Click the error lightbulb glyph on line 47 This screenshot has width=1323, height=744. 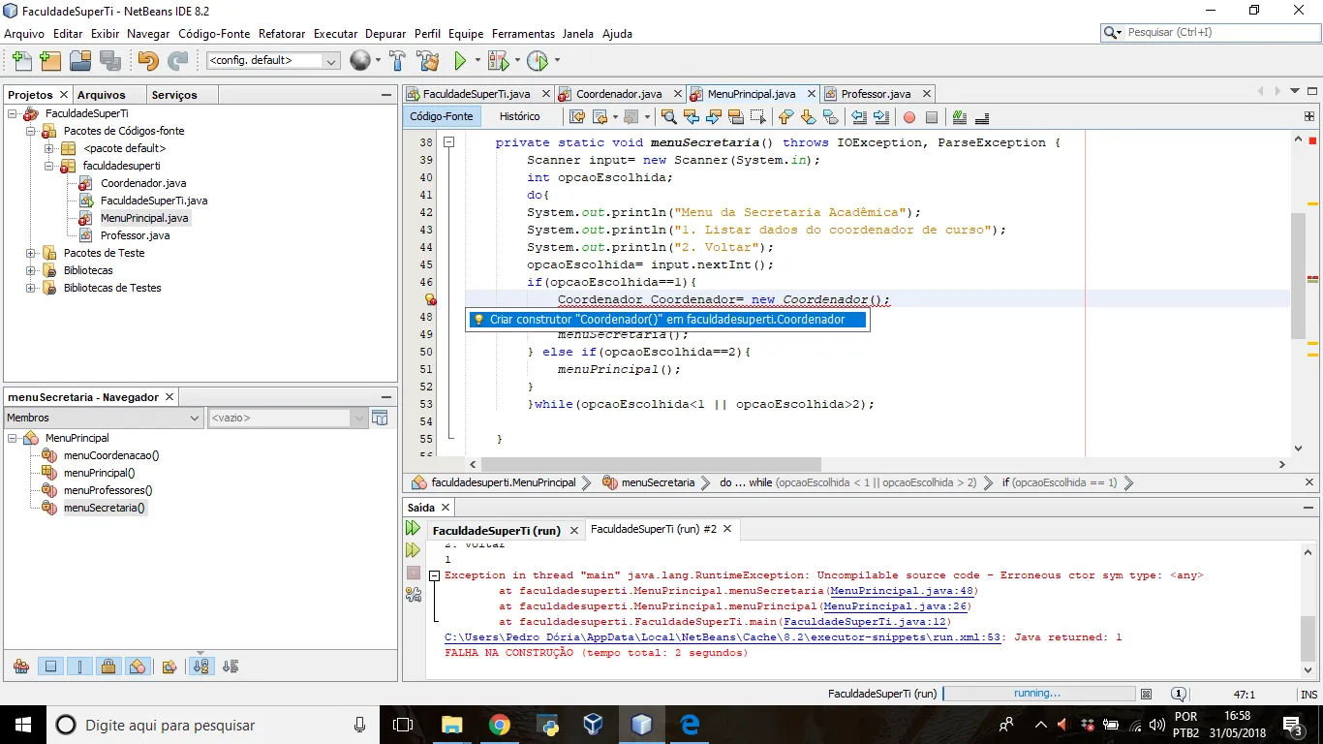click(x=430, y=300)
